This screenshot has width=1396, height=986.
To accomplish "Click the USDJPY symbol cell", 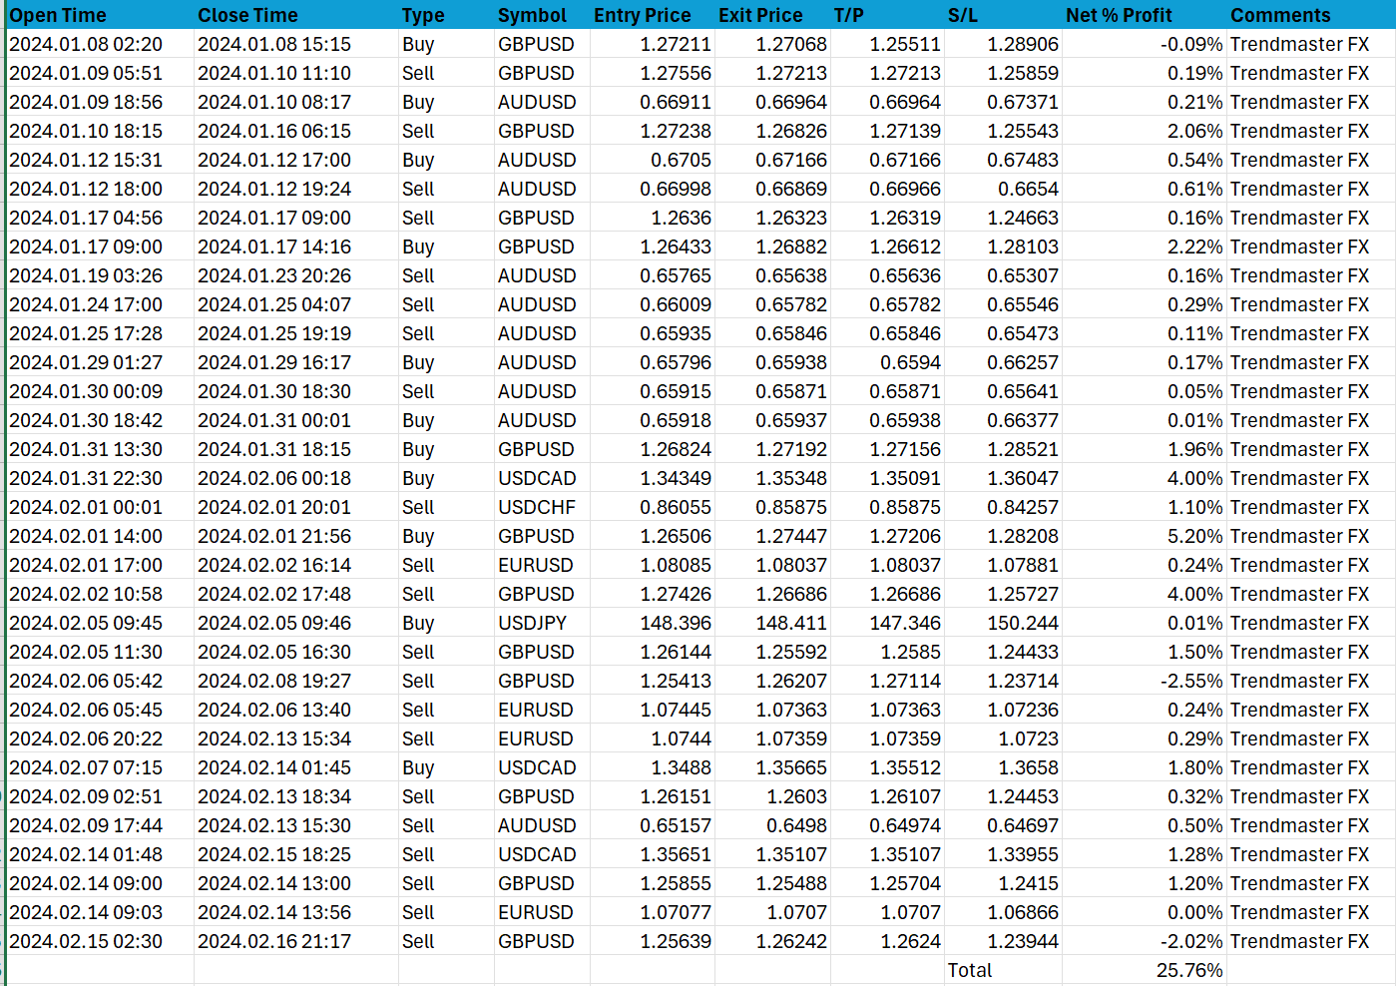I will tap(542, 623).
